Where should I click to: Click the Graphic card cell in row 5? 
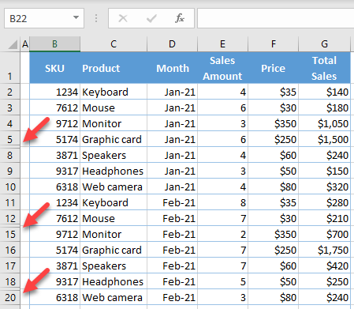[114, 139]
